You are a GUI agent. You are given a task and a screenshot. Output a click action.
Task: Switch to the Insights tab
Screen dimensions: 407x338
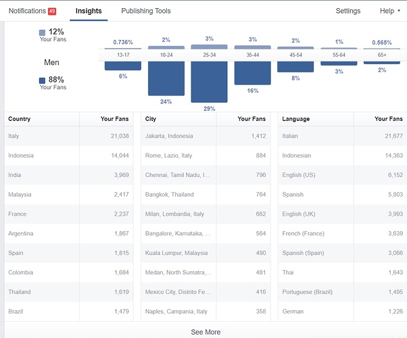coord(89,11)
